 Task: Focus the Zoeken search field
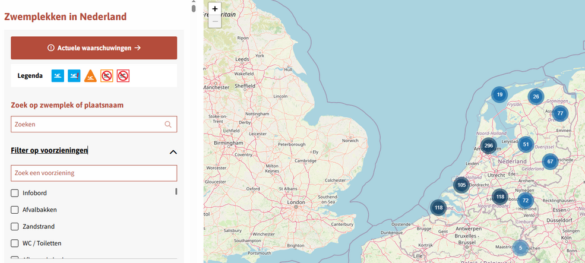click(x=86, y=125)
